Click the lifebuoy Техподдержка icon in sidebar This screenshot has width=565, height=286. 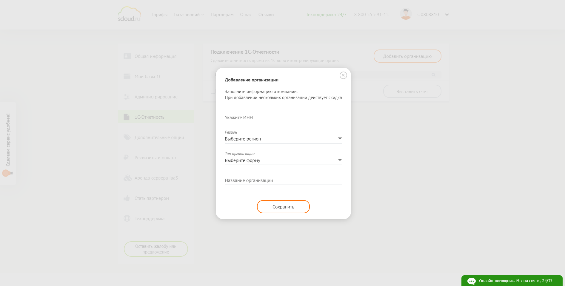pyautogui.click(x=127, y=218)
